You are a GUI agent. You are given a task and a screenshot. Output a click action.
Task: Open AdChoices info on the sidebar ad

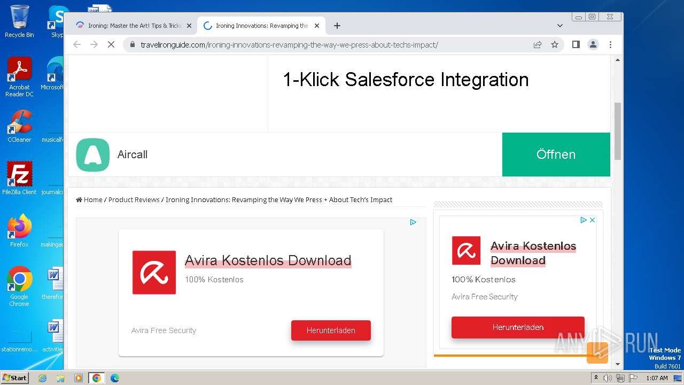point(584,220)
